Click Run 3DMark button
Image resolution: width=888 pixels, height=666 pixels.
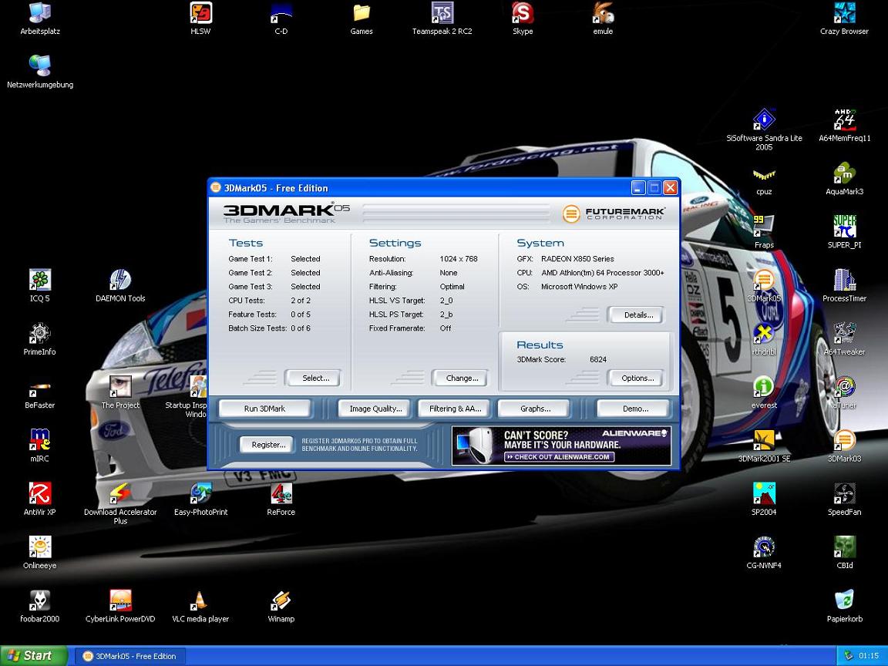264,409
